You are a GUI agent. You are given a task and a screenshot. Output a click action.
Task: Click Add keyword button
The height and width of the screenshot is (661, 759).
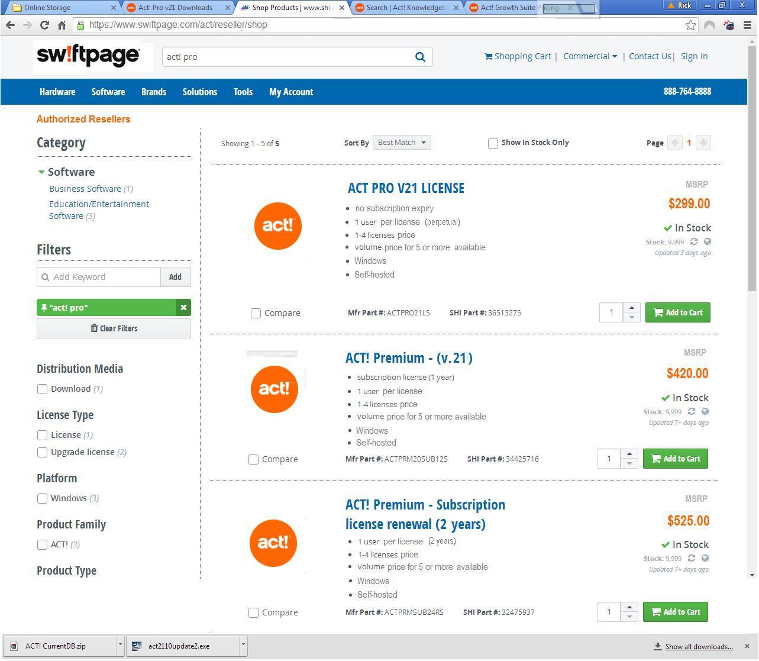[175, 277]
